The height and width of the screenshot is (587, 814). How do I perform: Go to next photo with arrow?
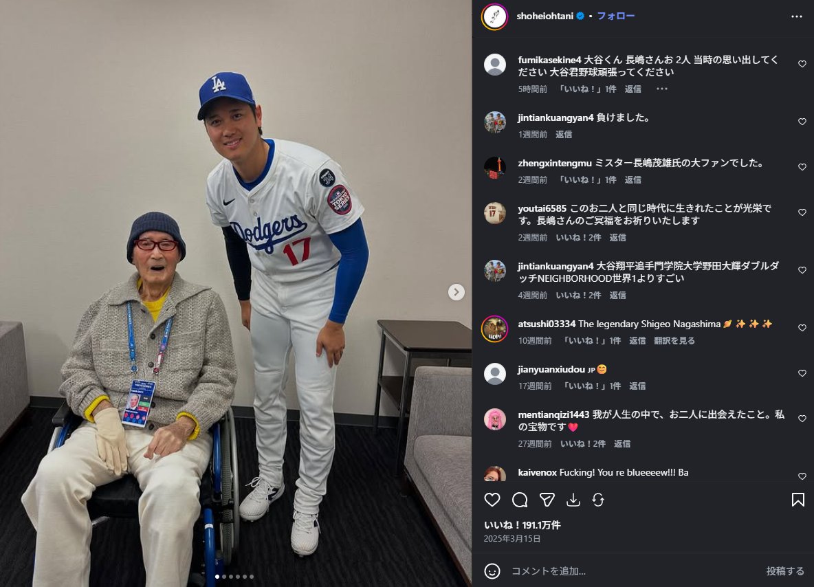[x=456, y=292]
